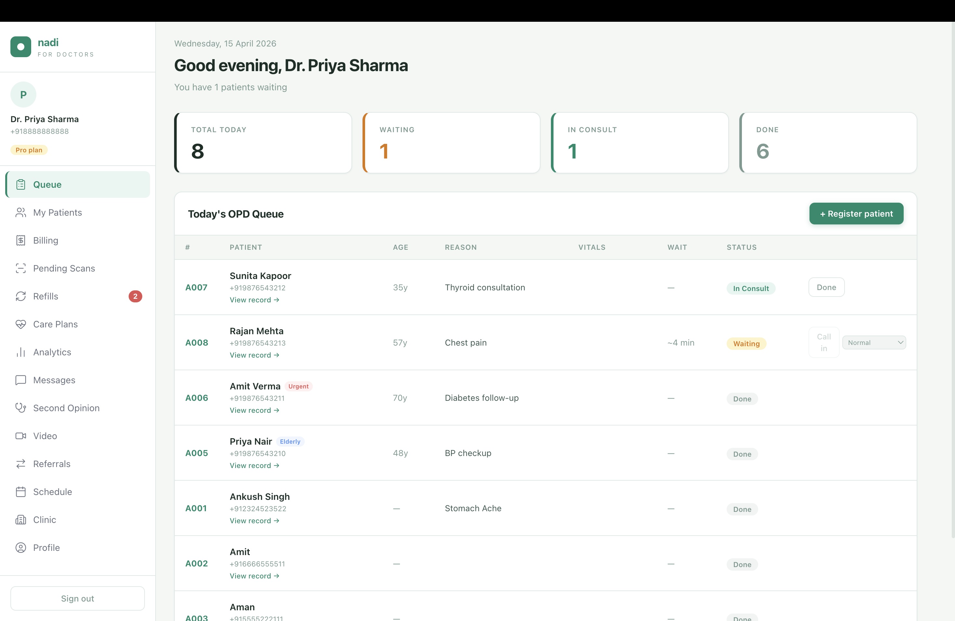
Task: Open the Referrals page
Action: tap(78, 464)
